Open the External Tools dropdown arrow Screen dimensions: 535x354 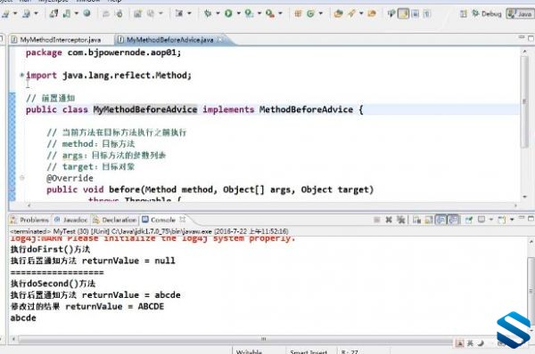pyautogui.click(x=280, y=13)
